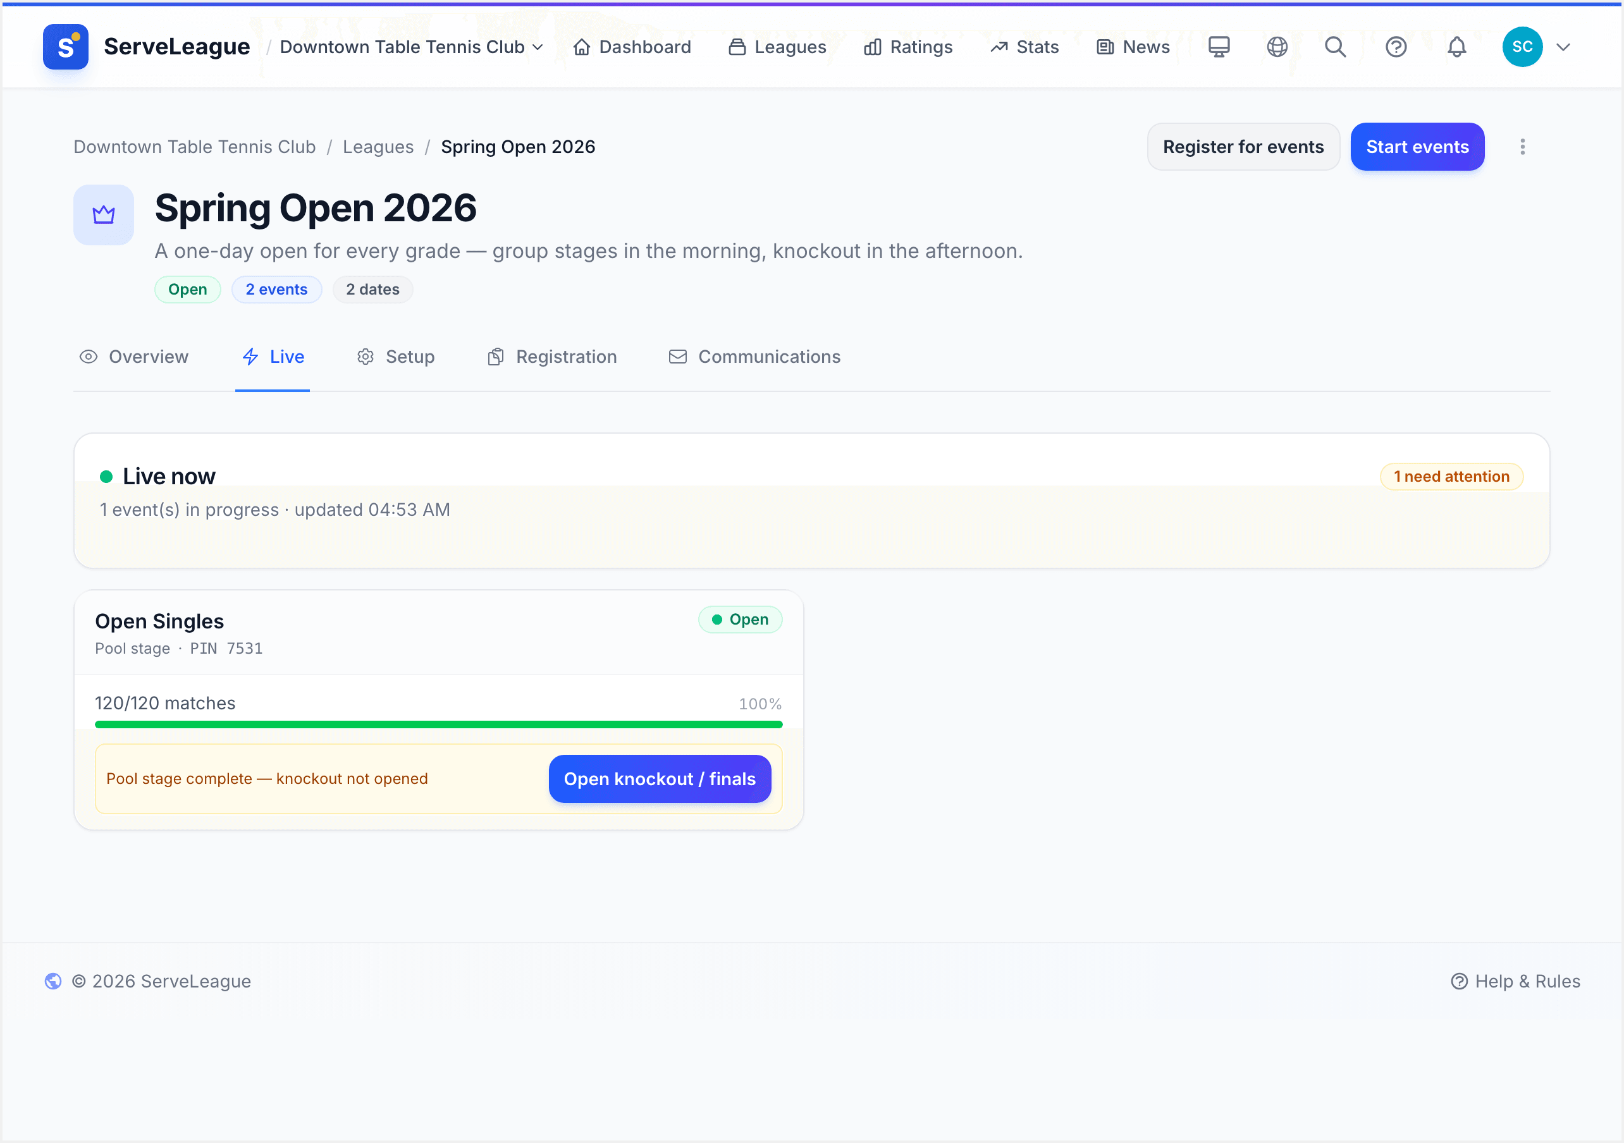The width and height of the screenshot is (1624, 1143).
Task: Click '120/120 matches' text
Action: (165, 703)
